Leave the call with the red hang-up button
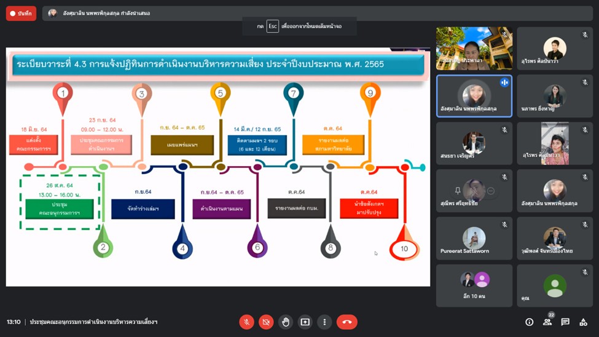The height and width of the screenshot is (337, 599). point(347,322)
